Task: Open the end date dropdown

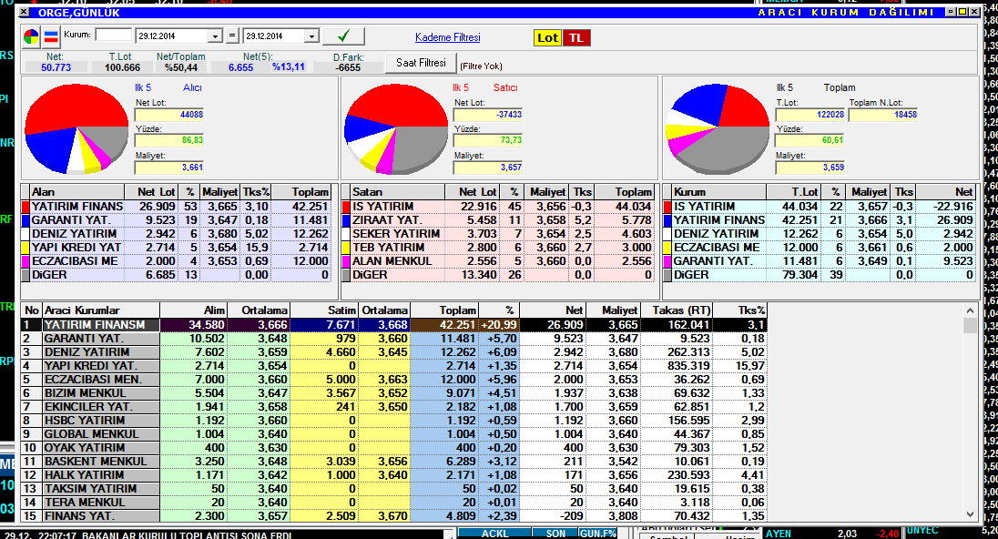Action: point(311,36)
